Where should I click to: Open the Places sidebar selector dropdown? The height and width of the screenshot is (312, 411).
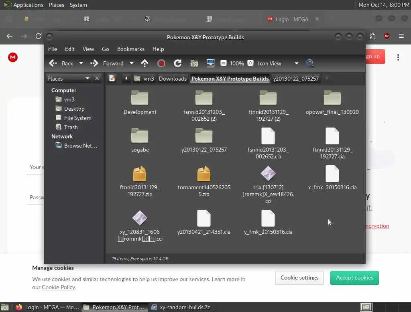tap(68, 79)
